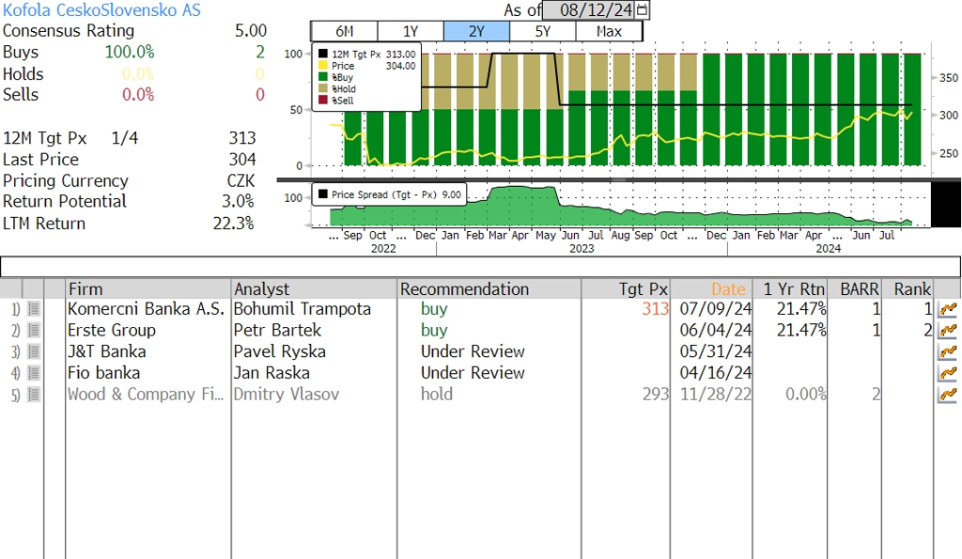Select the Erste Group firm row
Viewport: 962px width, 559px height.
pos(112,330)
